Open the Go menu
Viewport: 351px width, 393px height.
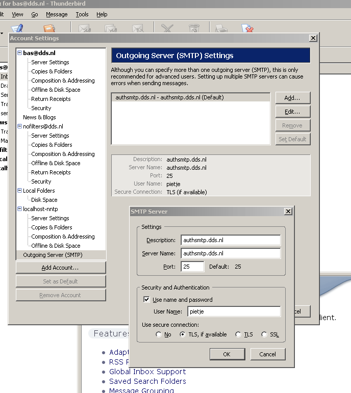pyautogui.click(x=35, y=15)
